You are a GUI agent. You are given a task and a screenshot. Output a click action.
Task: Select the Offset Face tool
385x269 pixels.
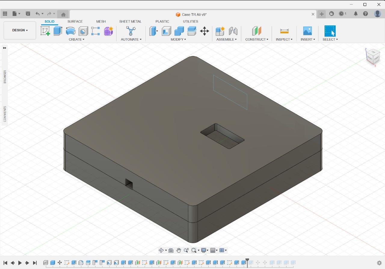point(192,31)
